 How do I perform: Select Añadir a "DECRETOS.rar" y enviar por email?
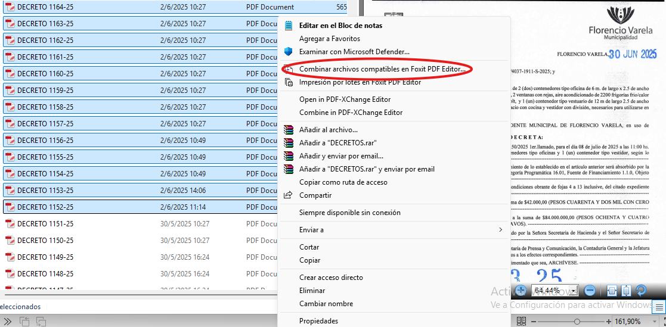[367, 169]
